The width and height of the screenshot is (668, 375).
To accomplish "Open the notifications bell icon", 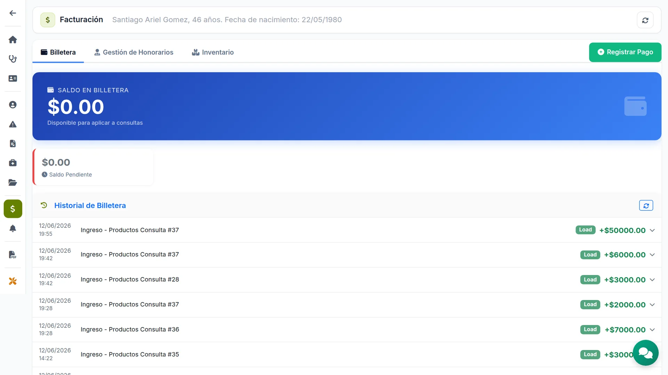I will pyautogui.click(x=13, y=228).
